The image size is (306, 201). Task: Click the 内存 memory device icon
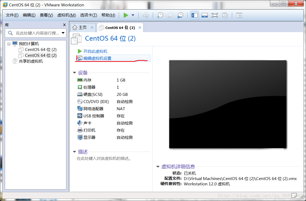click(x=80, y=80)
